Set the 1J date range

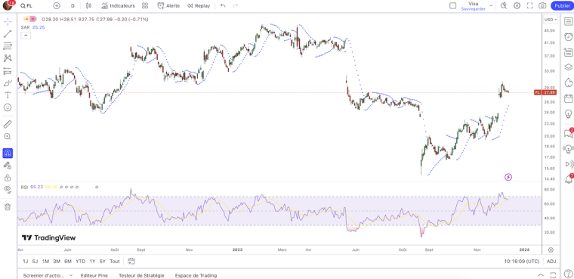click(x=25, y=262)
